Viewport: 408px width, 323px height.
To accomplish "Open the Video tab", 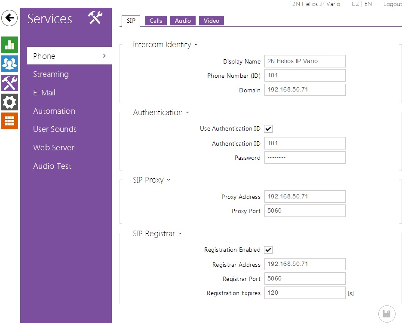I will coord(211,21).
